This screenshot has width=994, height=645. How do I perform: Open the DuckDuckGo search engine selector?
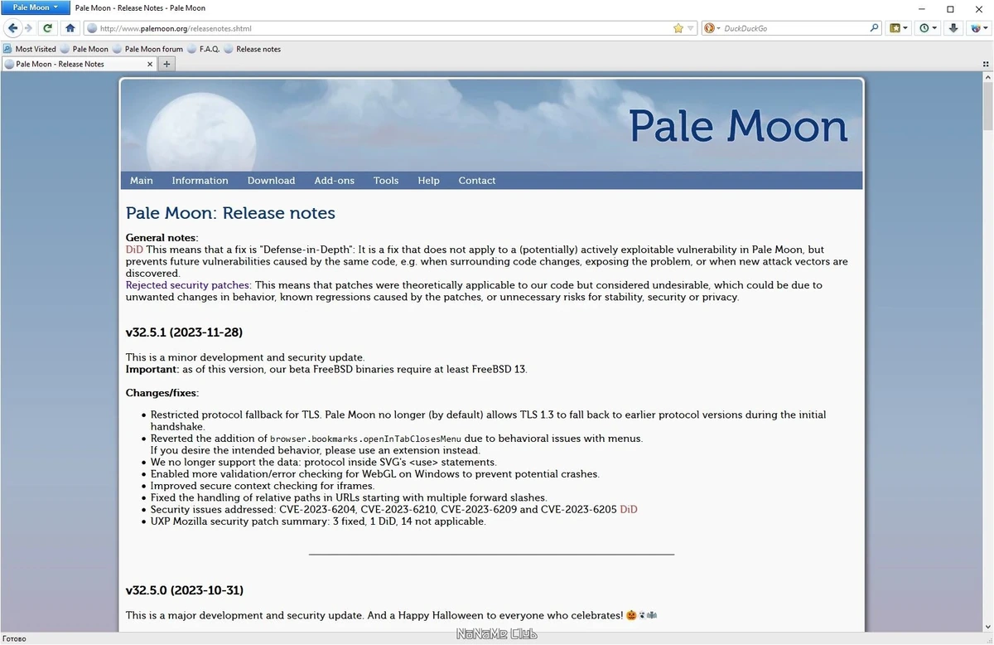coord(712,28)
